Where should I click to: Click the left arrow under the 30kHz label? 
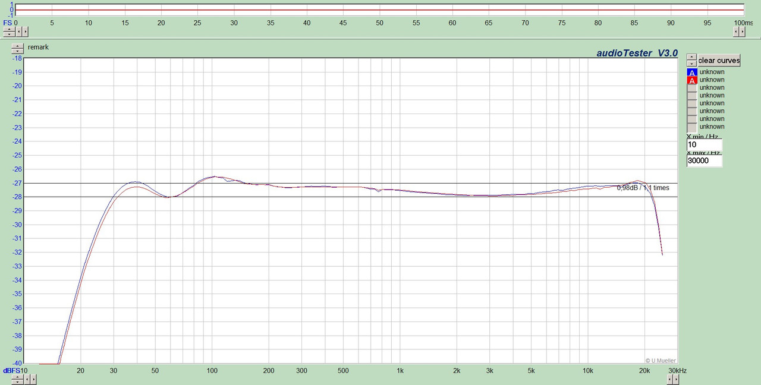[x=669, y=379]
